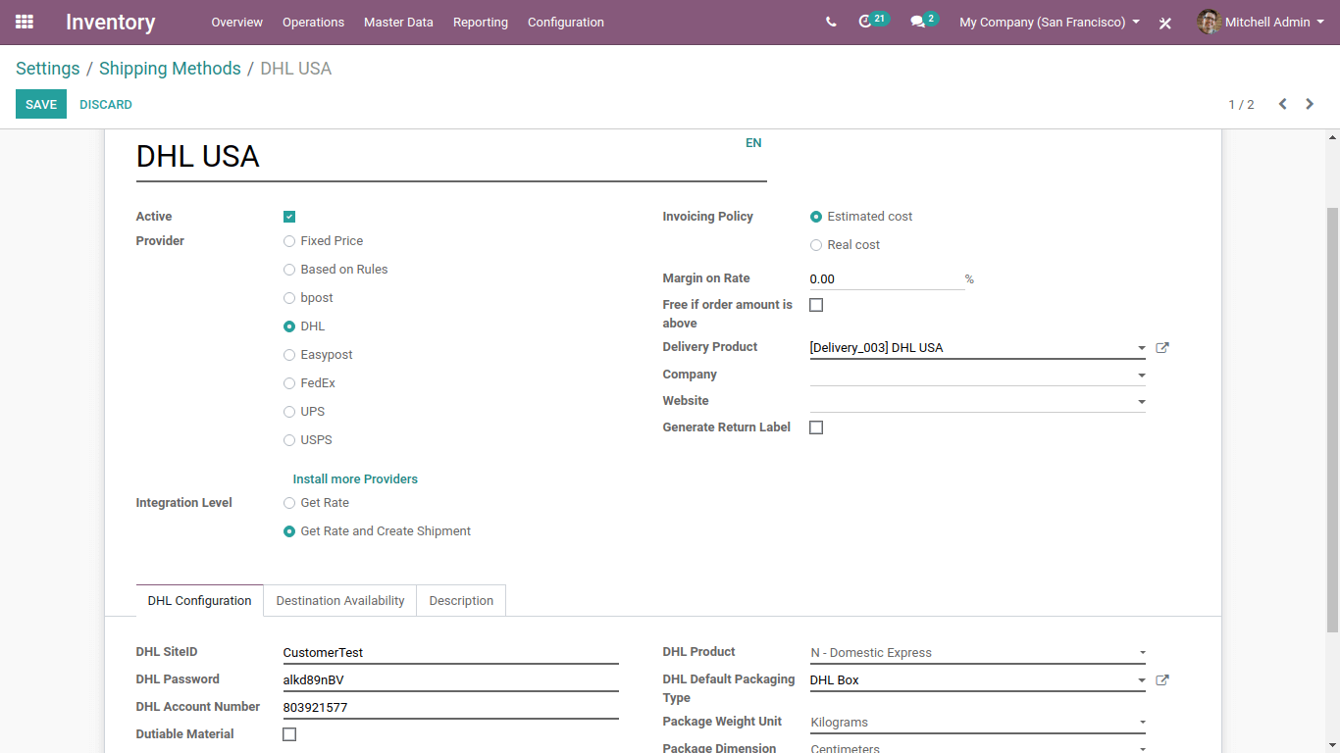Image resolution: width=1340 pixels, height=753 pixels.
Task: Open DHL Default Packaging external link
Action: point(1162,680)
